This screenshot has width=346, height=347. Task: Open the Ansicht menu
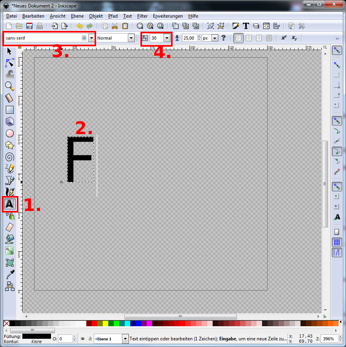[58, 16]
